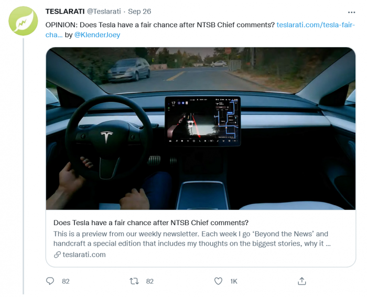Open the Sep 26 tweet timestamp
This screenshot has width=367, height=297.
(x=139, y=11)
